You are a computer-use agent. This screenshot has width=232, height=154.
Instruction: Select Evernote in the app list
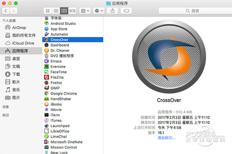tap(73, 67)
